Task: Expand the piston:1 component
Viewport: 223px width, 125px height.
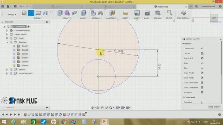Action: (x=7, y=69)
